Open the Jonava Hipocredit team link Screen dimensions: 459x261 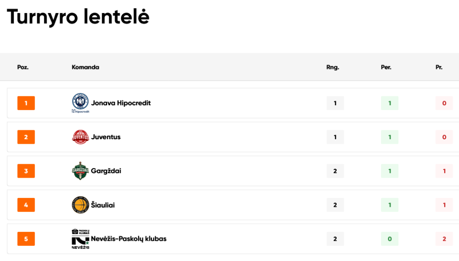121,103
